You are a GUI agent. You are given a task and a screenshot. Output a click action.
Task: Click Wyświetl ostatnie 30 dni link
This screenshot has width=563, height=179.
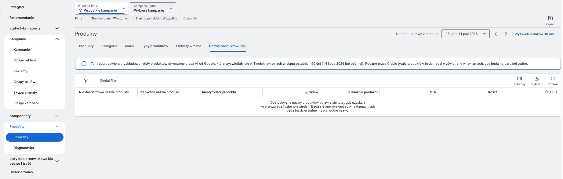(x=534, y=34)
